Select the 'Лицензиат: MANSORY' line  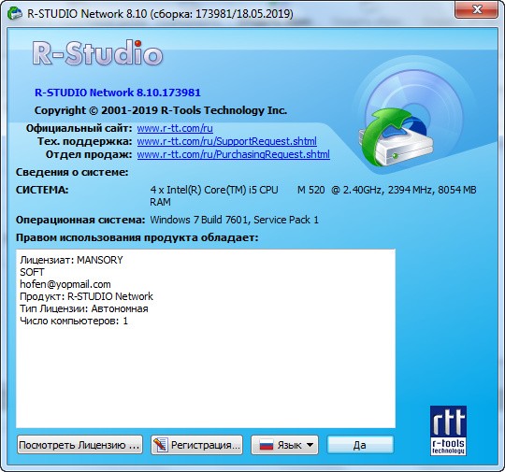(71, 260)
